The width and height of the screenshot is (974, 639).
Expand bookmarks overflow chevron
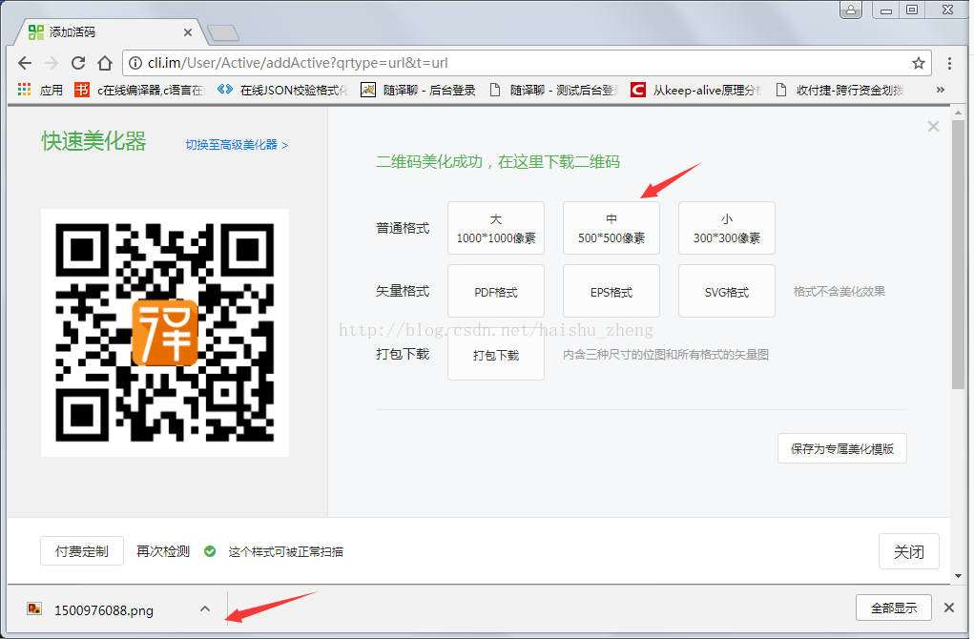941,90
